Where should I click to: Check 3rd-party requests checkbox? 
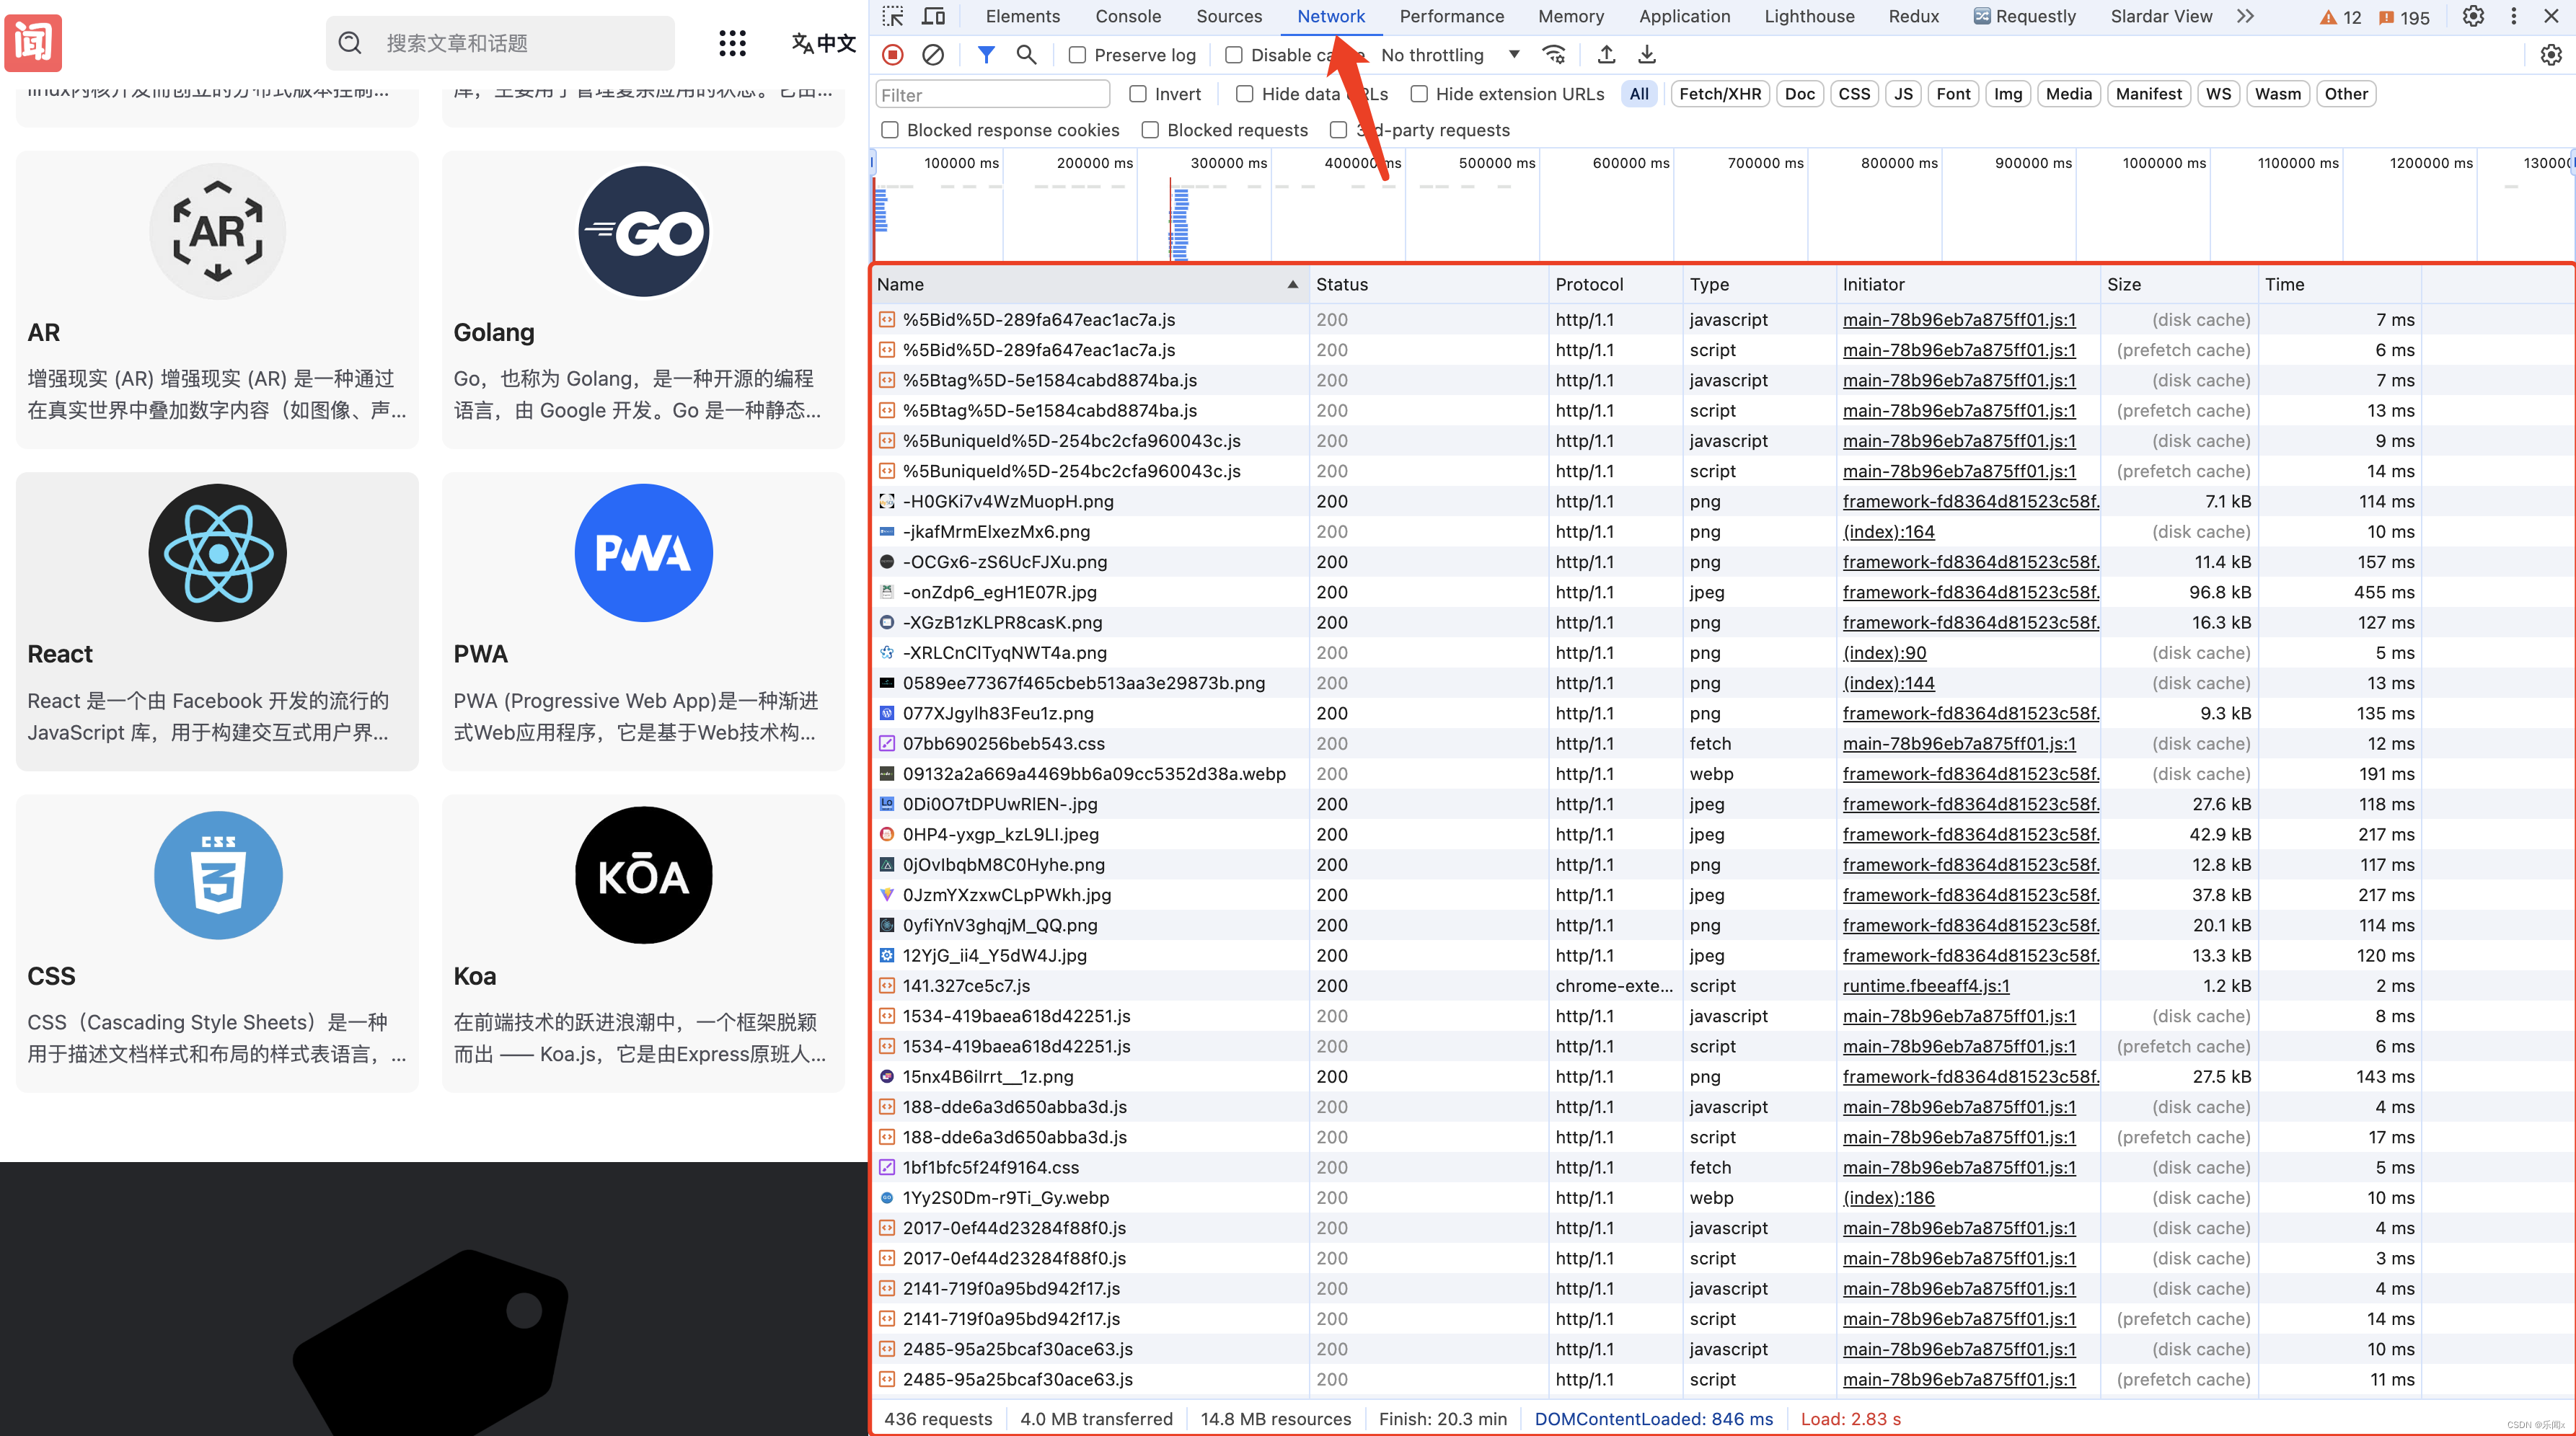tap(1338, 130)
